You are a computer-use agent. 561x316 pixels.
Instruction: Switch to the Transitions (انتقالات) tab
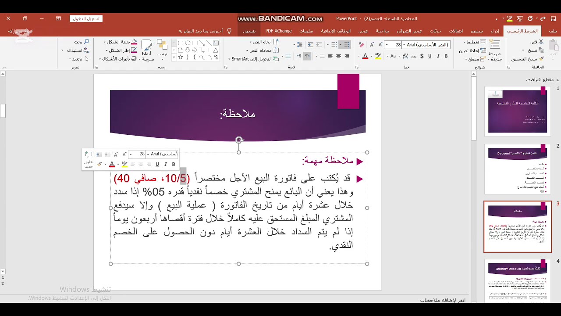[456, 31]
